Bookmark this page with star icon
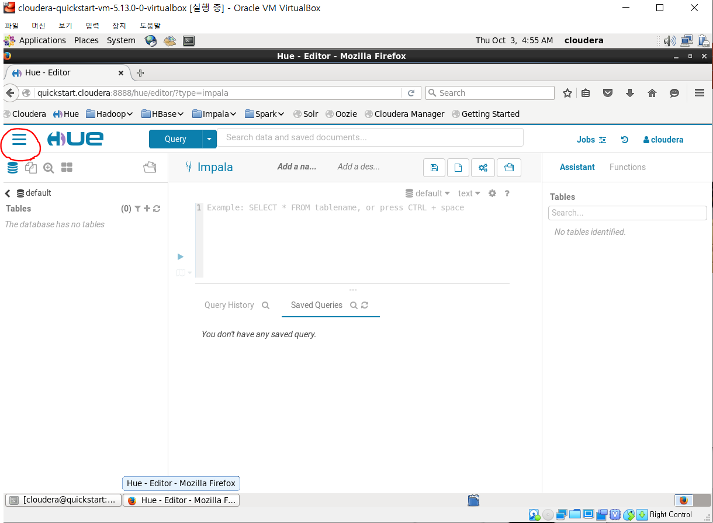 (567, 93)
